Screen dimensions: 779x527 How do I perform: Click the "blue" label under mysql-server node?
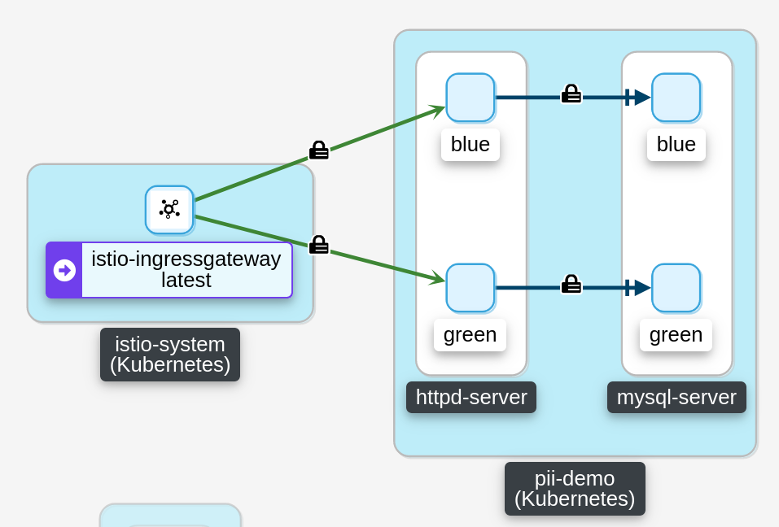click(x=676, y=145)
